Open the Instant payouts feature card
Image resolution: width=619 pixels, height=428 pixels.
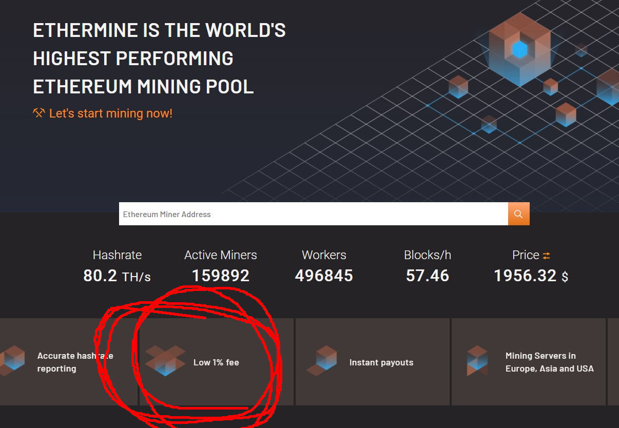(x=373, y=362)
